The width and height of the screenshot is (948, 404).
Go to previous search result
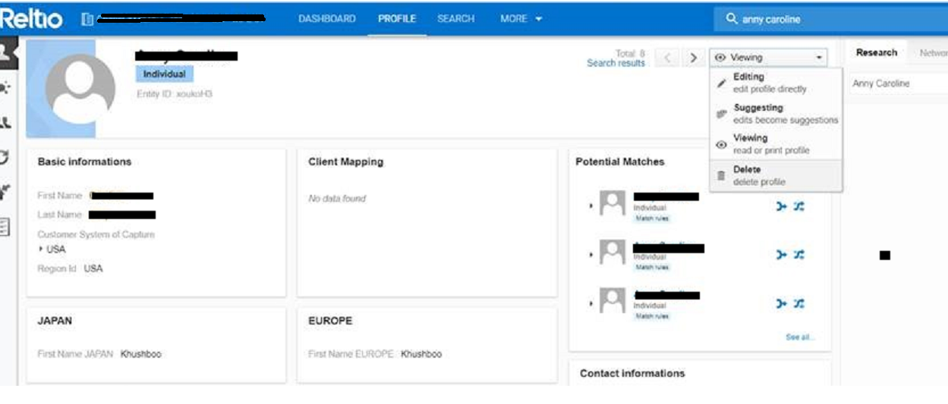click(x=666, y=58)
